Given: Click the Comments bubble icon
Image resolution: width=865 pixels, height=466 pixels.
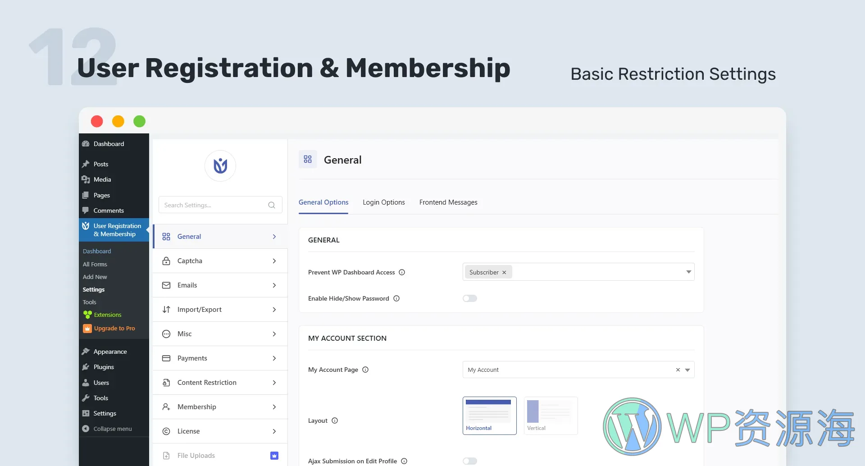Looking at the screenshot, I should [x=86, y=210].
